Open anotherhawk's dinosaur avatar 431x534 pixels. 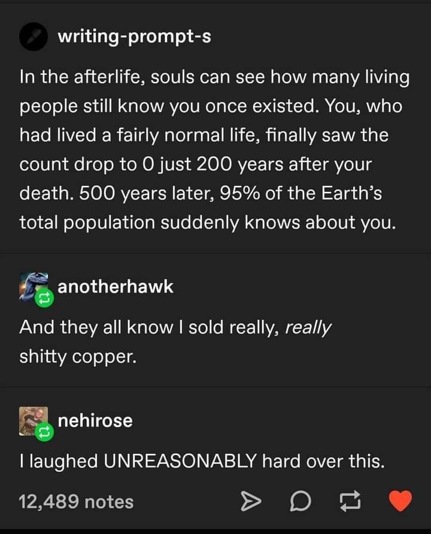point(33,286)
